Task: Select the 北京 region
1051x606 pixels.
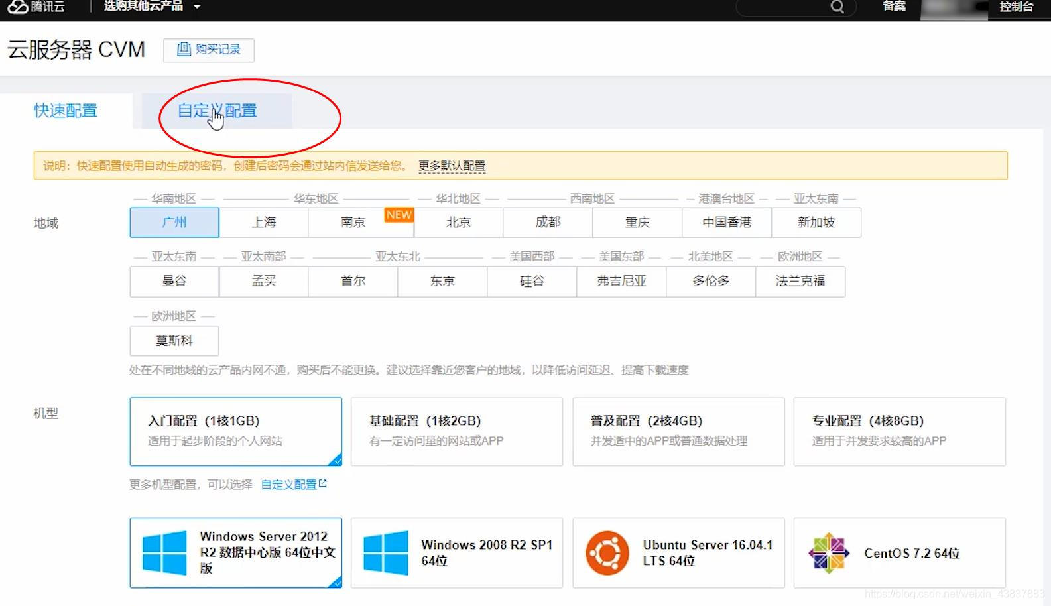Action: 459,223
